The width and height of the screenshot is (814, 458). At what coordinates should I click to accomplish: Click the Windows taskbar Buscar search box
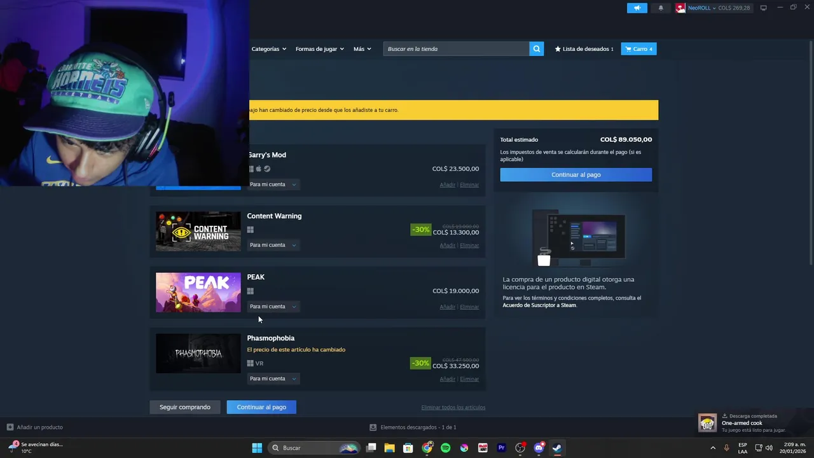(314, 448)
